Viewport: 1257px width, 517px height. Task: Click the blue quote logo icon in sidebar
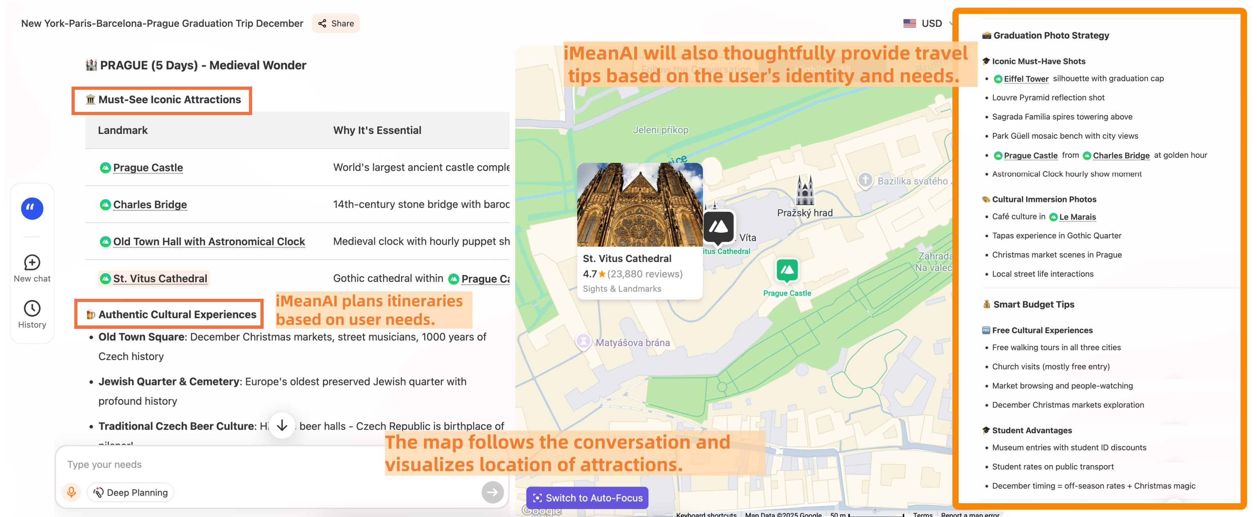pos(32,208)
